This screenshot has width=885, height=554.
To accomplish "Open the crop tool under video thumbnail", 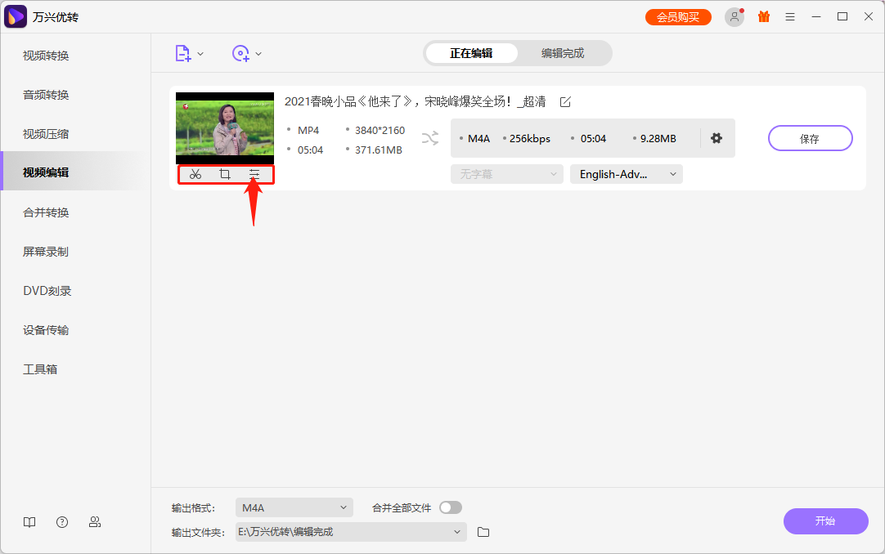I will point(225,175).
